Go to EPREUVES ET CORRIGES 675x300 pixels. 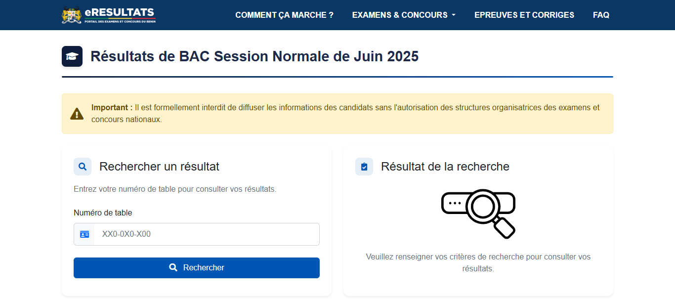point(524,15)
